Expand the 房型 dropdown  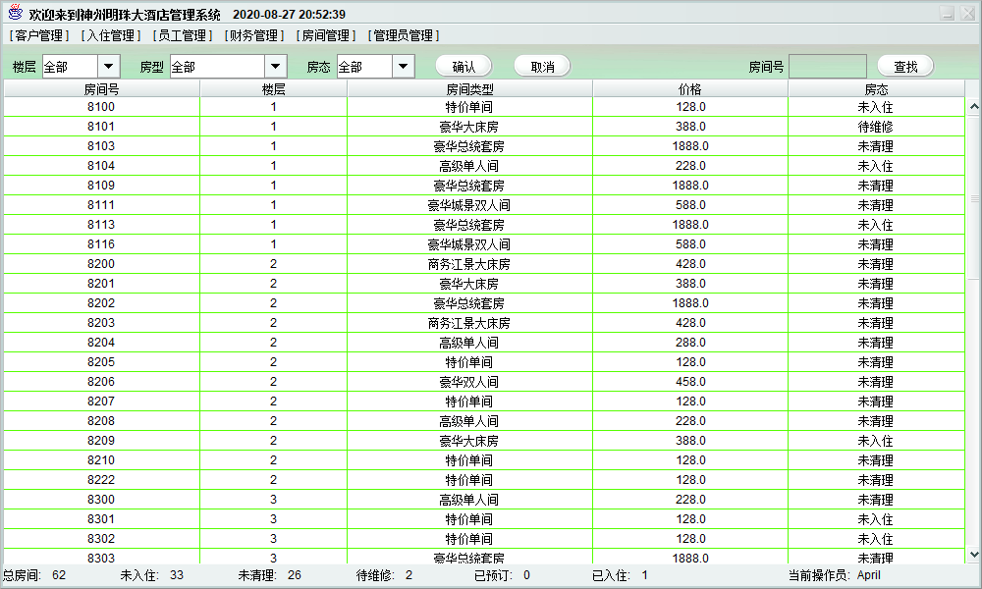tap(276, 67)
